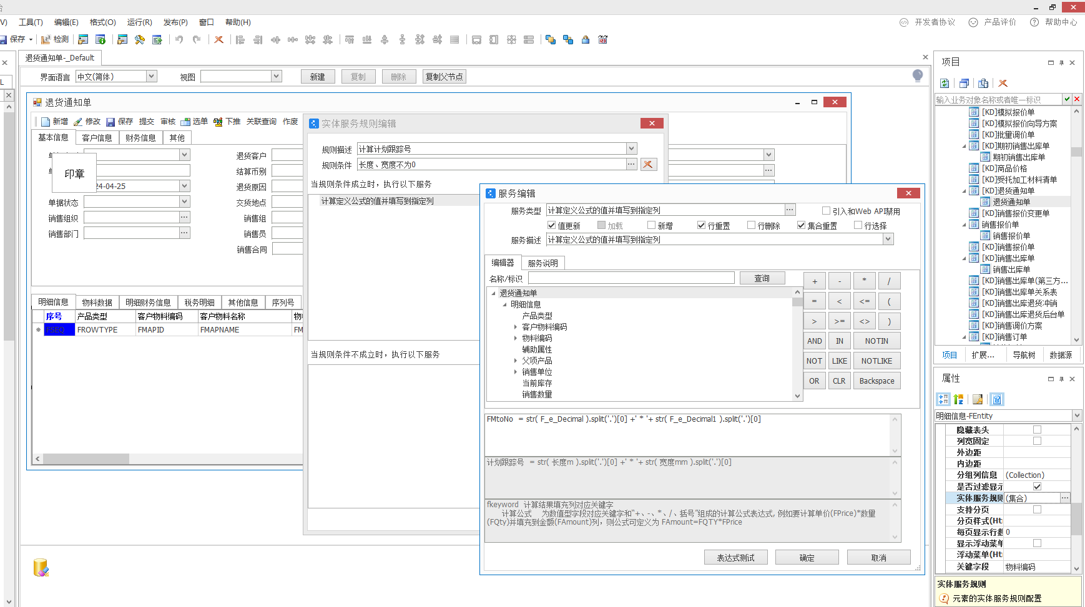Open the 工具(T) menu
Viewport: 1085px width, 607px height.
point(31,22)
